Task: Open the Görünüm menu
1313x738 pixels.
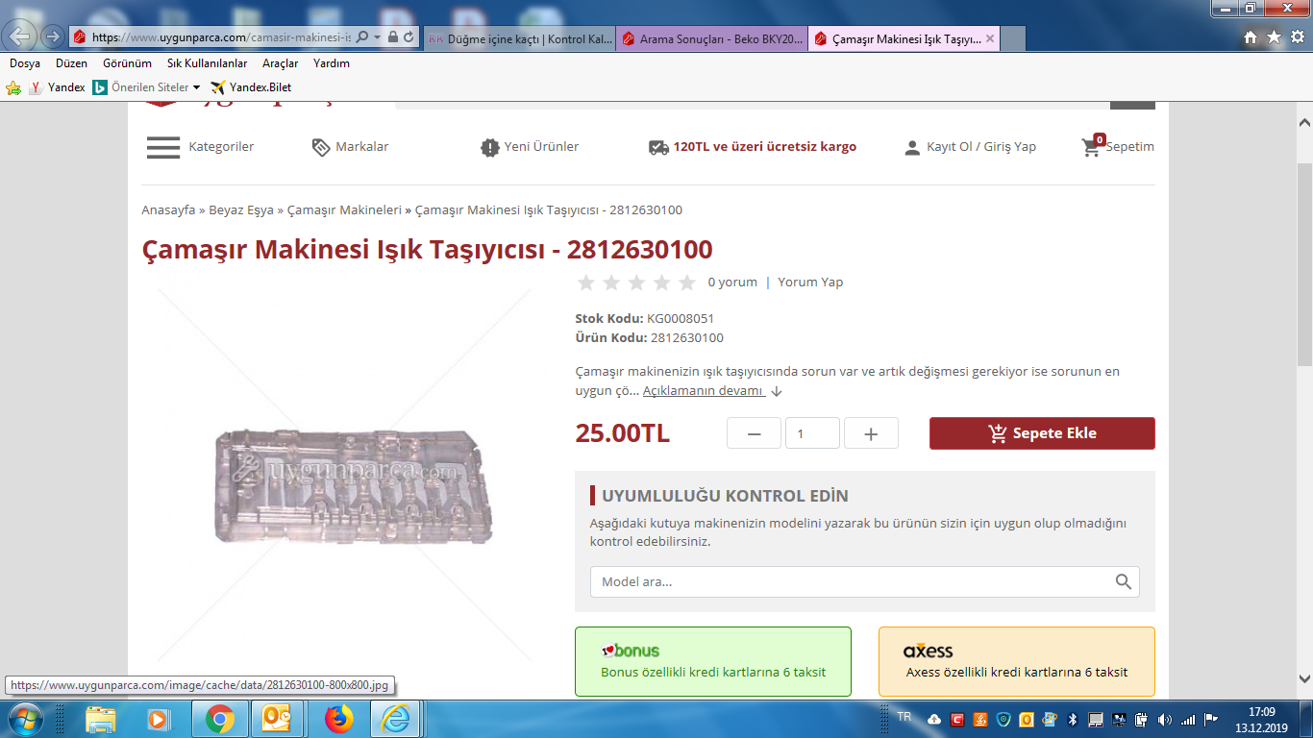Action: (x=127, y=63)
